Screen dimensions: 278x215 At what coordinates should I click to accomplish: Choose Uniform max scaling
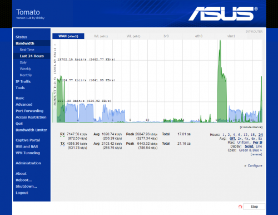point(243,143)
